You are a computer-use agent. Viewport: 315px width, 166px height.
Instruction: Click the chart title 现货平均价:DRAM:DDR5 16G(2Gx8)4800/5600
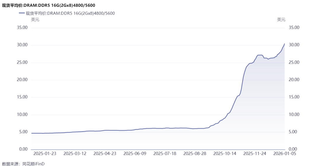tap(49, 6)
